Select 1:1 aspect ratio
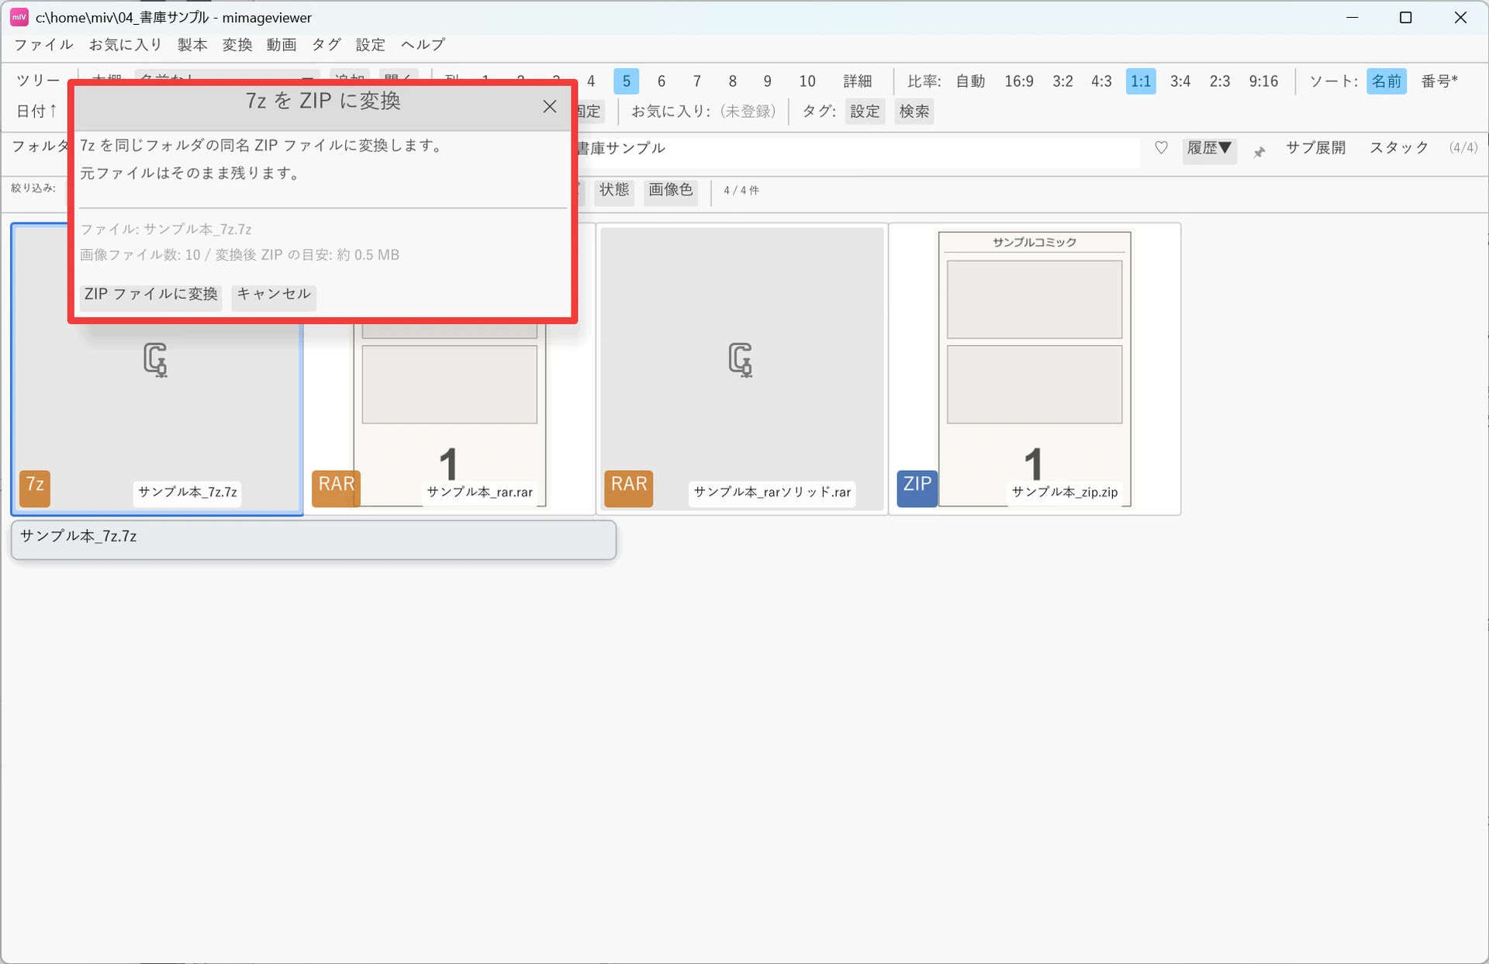 pyautogui.click(x=1141, y=81)
